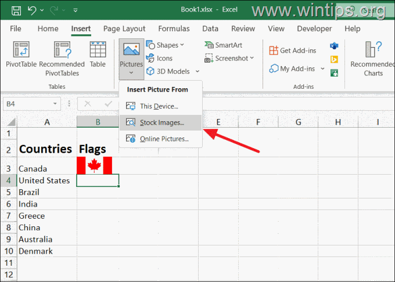This screenshot has width=395, height=282.
Task: Select the empty cell B4
Action: (98, 180)
